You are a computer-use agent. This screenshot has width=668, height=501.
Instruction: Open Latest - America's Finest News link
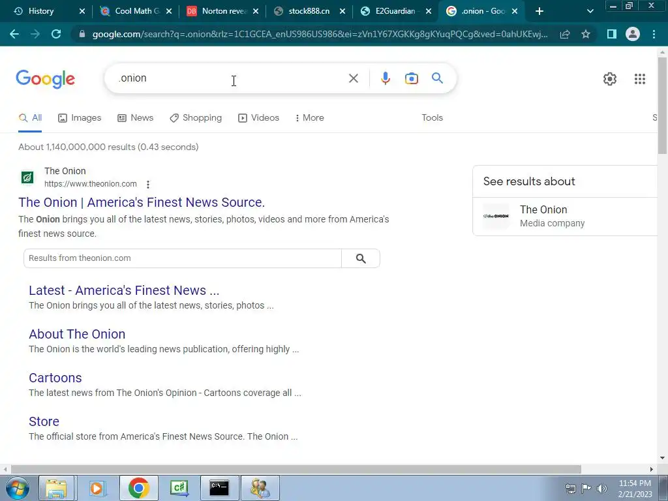click(x=124, y=290)
